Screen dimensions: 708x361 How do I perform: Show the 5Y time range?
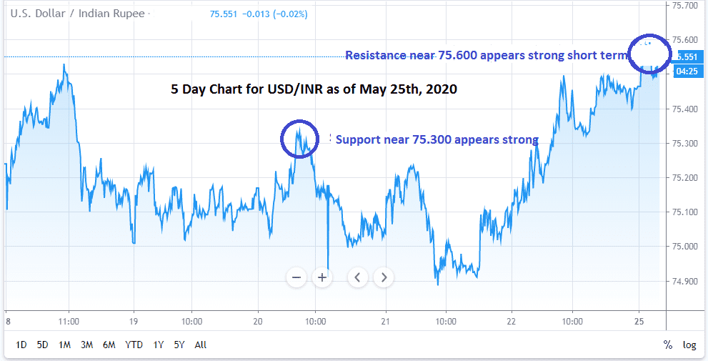[x=180, y=345]
